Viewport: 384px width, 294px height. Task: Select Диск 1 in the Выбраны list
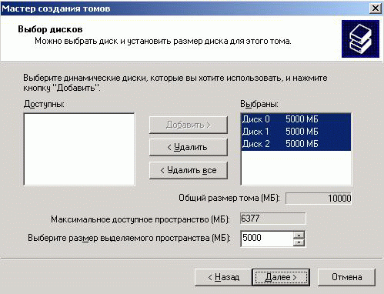tap(296, 132)
